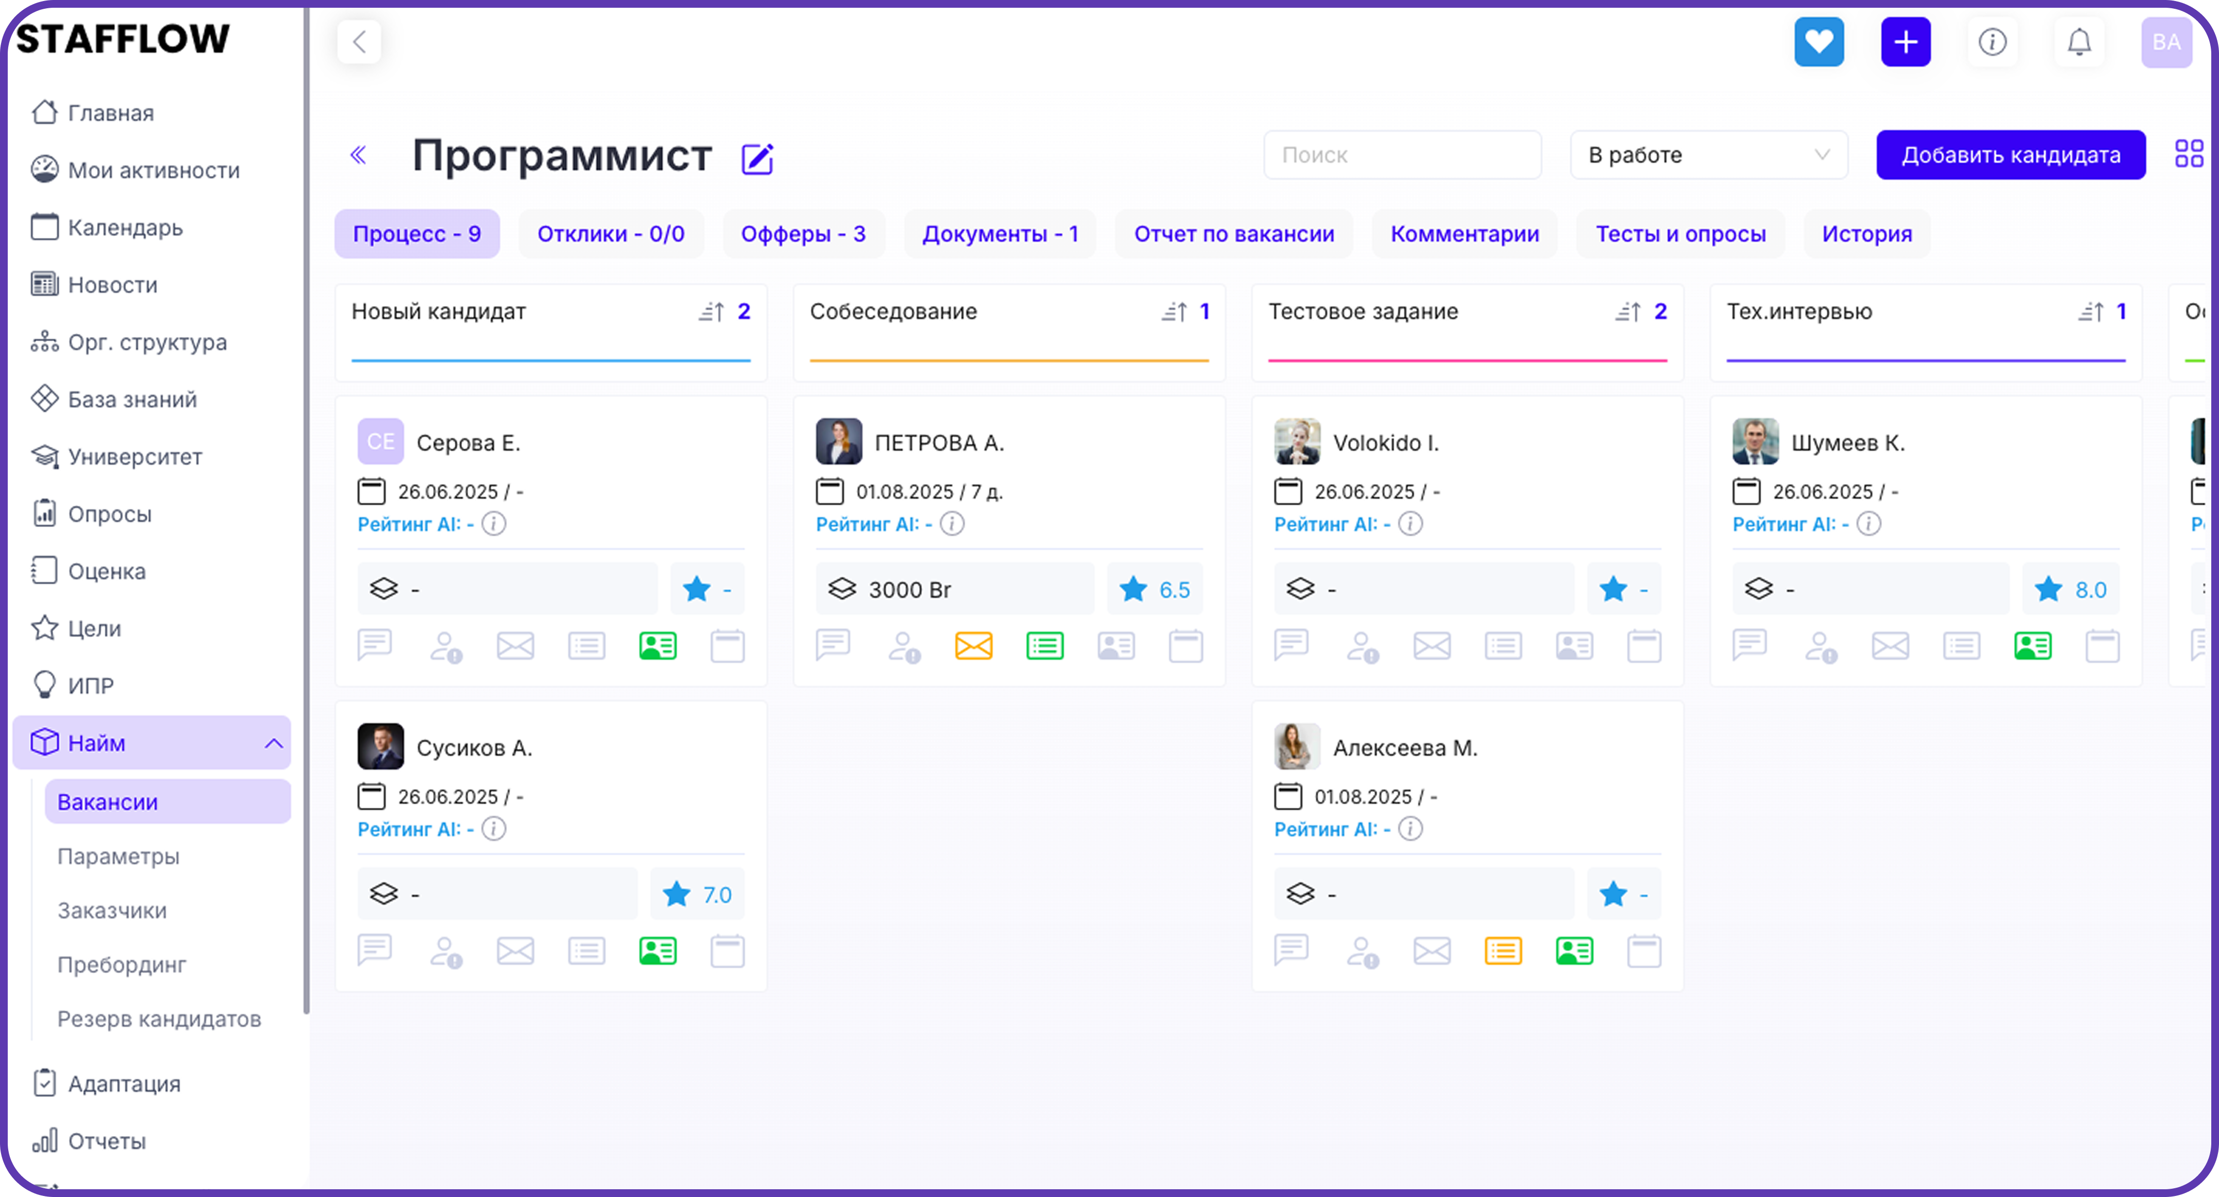The height and width of the screenshot is (1197, 2219).
Task: Open notifications bell icon
Action: 2079,41
